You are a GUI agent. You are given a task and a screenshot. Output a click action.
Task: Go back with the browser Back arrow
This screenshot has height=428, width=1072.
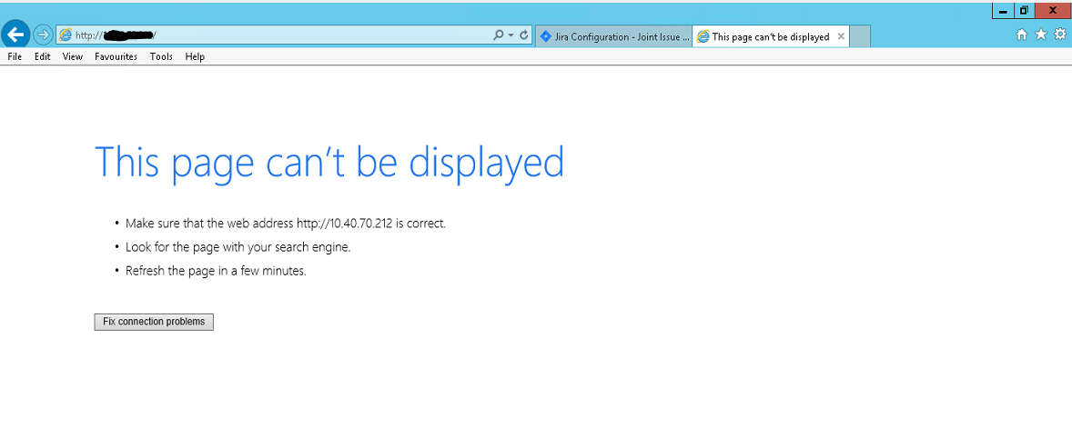15,35
